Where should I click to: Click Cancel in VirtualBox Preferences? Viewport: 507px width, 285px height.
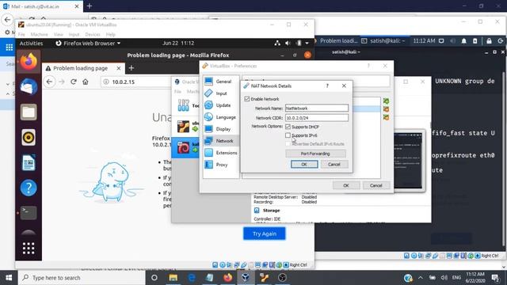(x=375, y=185)
